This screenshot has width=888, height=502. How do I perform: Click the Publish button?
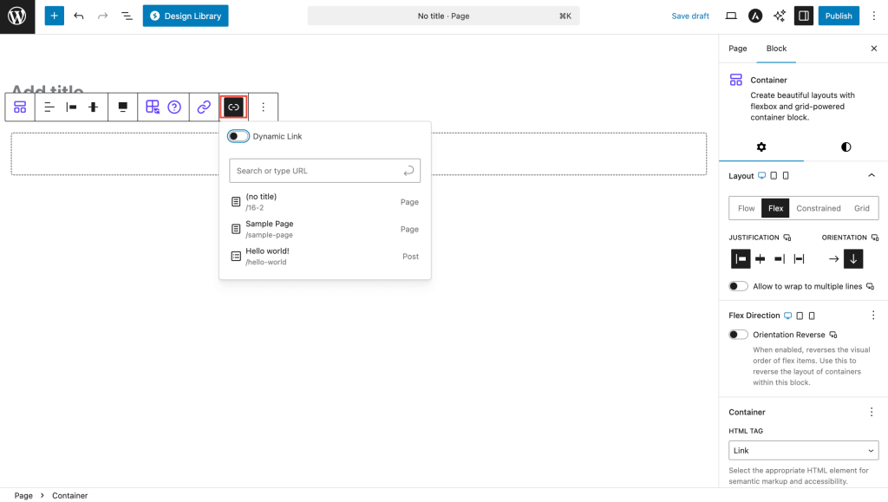point(839,16)
